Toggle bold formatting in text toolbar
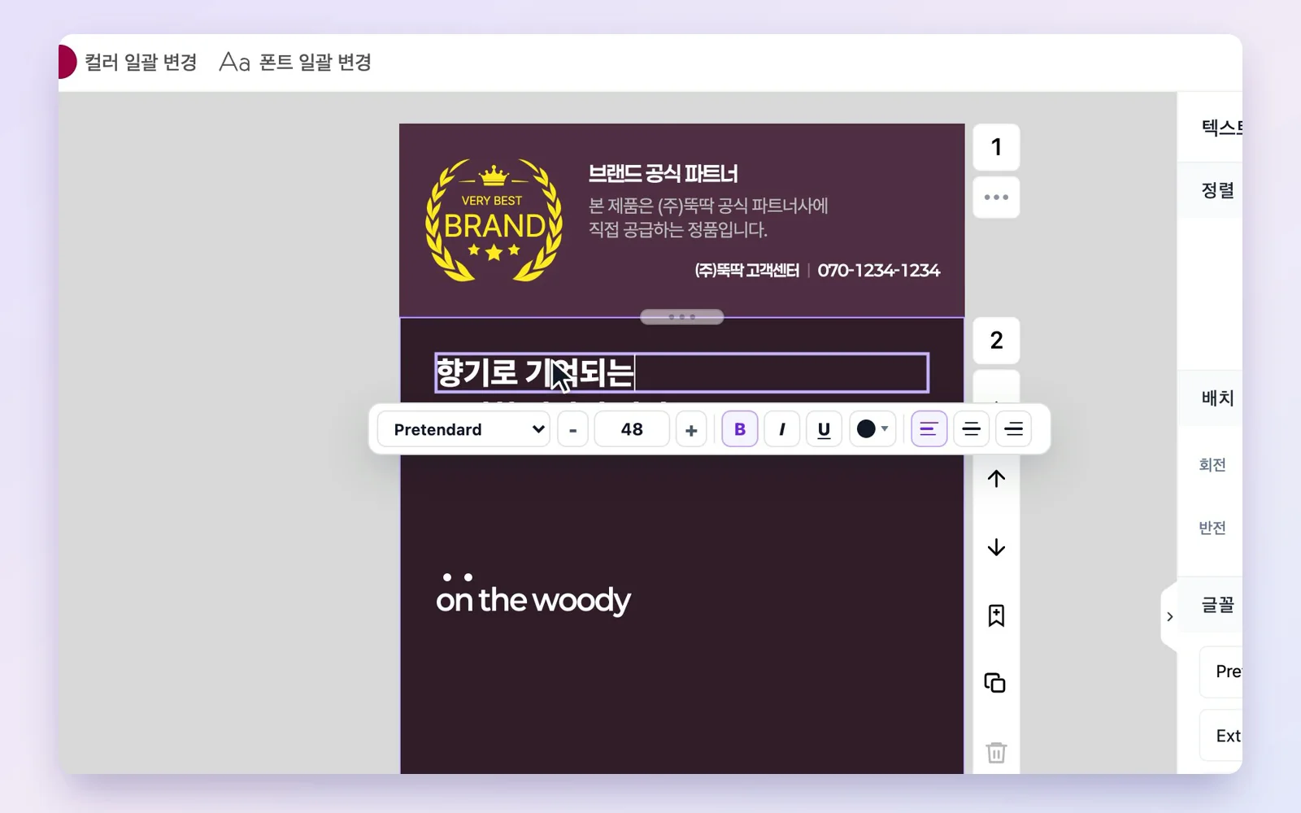Viewport: 1301px width, 813px height. (740, 429)
